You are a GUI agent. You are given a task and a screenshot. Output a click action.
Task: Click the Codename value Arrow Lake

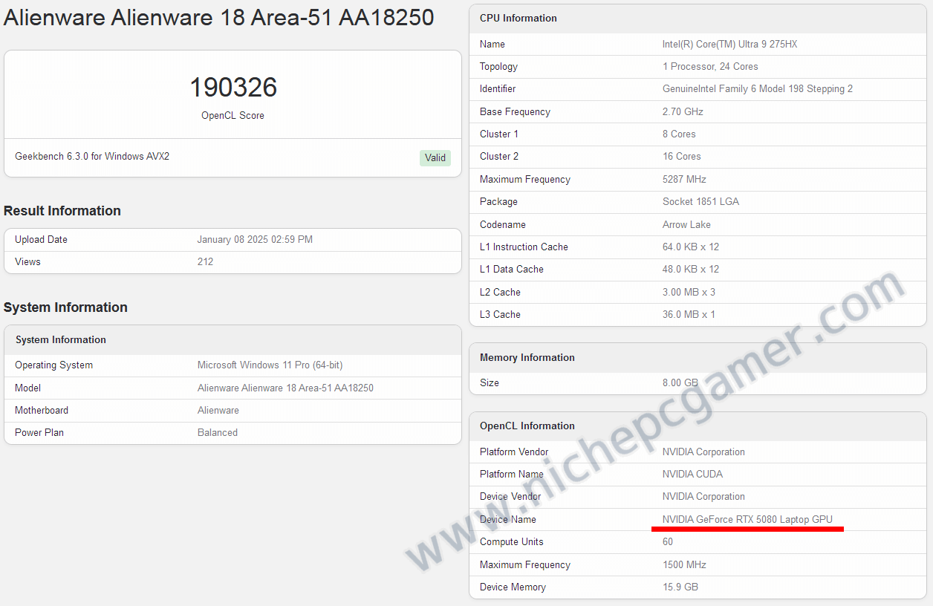tap(686, 225)
